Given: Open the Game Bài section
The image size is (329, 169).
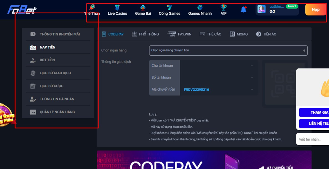Looking at the screenshot, I should pyautogui.click(x=143, y=10).
